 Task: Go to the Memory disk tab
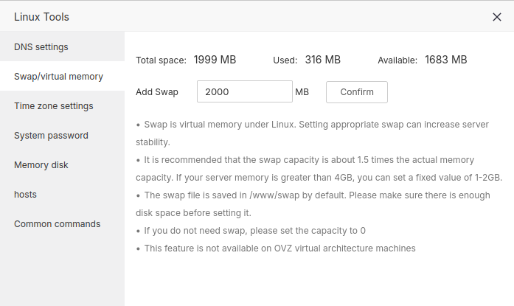(41, 165)
